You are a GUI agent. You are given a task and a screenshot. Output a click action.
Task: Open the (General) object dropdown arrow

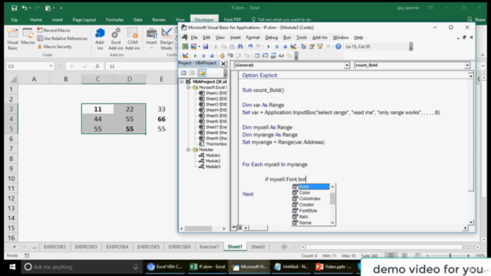point(347,65)
